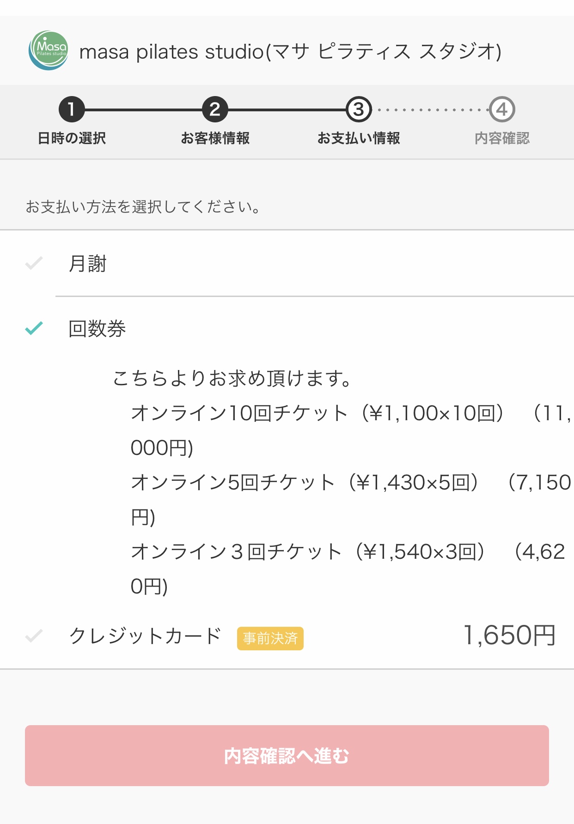Toggle the teal 回数券 checkmark
This screenshot has height=824, width=574.
[34, 328]
